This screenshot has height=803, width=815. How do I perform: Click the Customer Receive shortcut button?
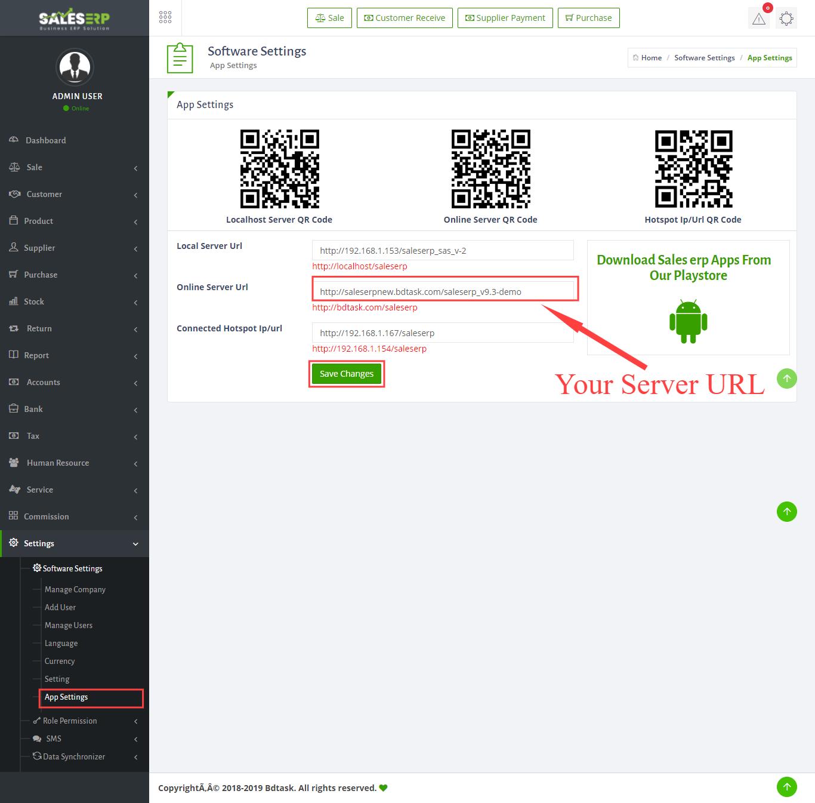405,18
